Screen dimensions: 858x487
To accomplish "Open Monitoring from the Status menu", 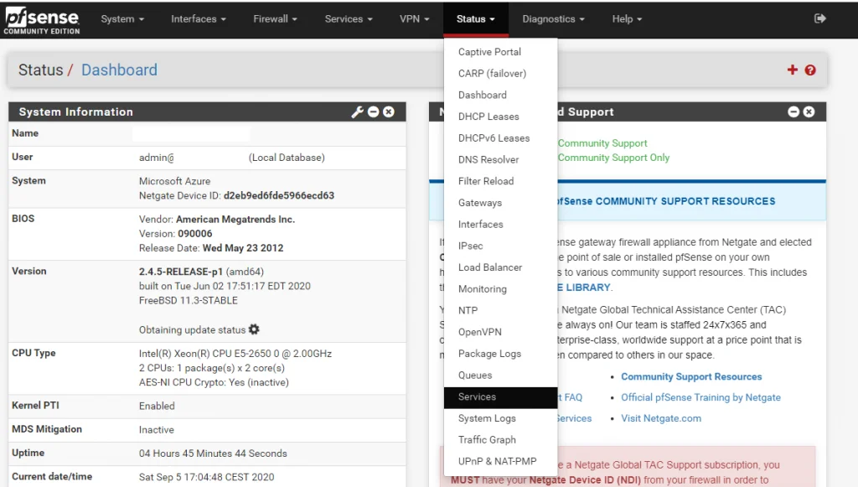I will (501, 289).
